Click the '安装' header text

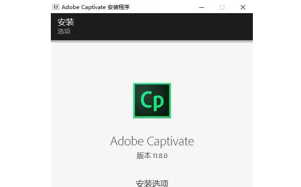point(66,22)
